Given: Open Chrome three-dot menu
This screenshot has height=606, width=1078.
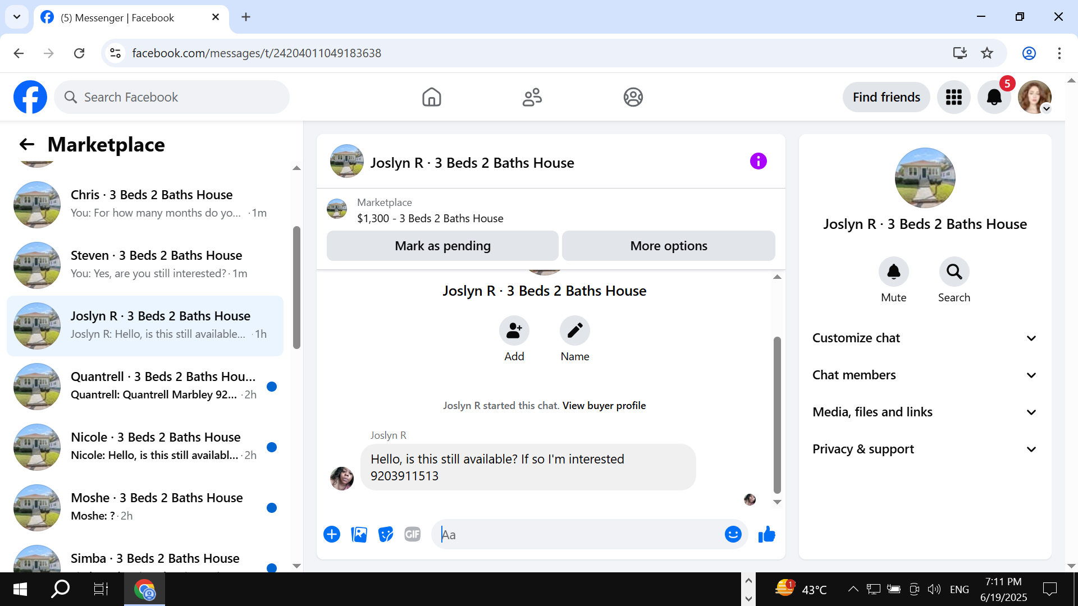Looking at the screenshot, I should 1059,53.
